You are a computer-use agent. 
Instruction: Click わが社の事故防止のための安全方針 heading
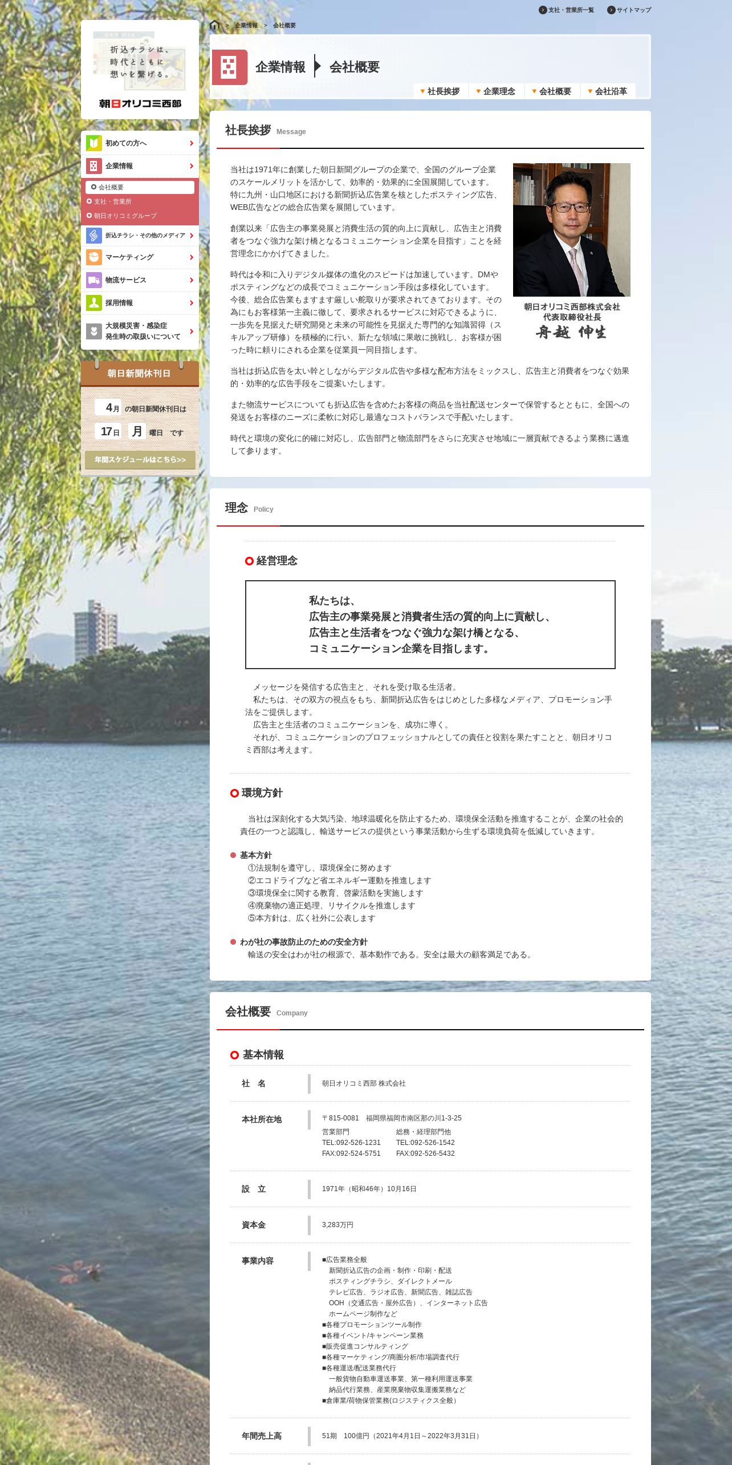point(304,942)
